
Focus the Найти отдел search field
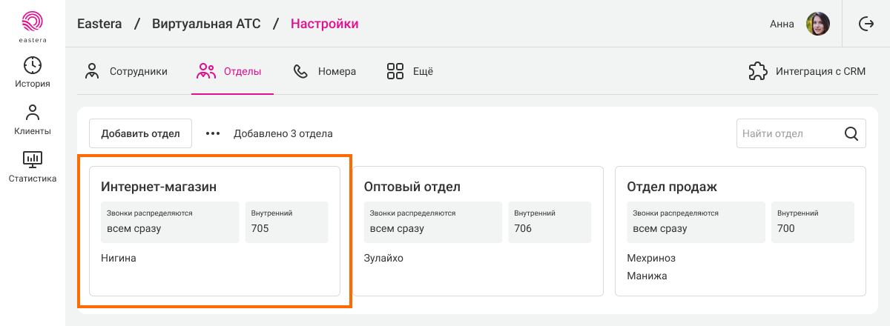pyautogui.click(x=788, y=134)
